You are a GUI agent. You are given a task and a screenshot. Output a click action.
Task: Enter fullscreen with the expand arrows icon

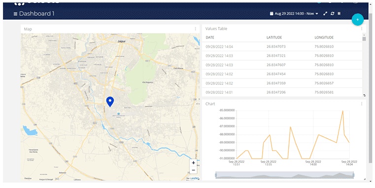[325, 14]
